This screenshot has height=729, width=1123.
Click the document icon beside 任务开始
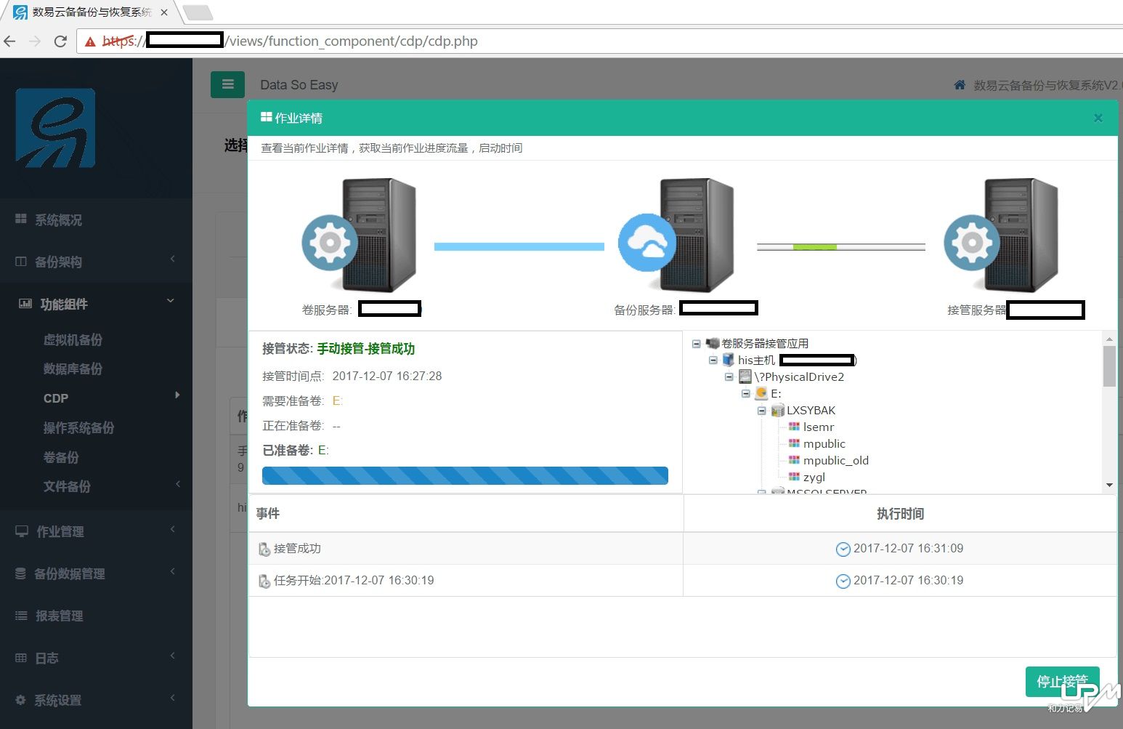click(264, 581)
